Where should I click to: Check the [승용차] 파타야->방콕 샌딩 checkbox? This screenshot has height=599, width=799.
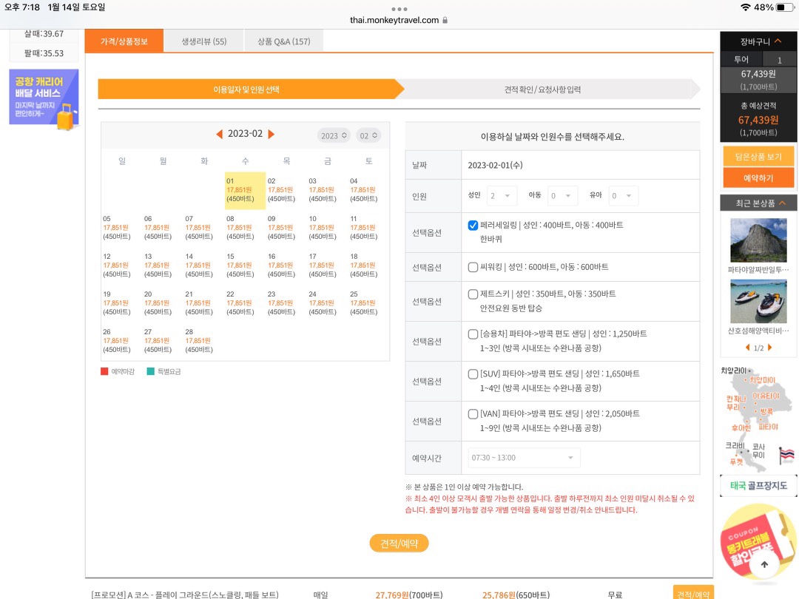coord(473,334)
